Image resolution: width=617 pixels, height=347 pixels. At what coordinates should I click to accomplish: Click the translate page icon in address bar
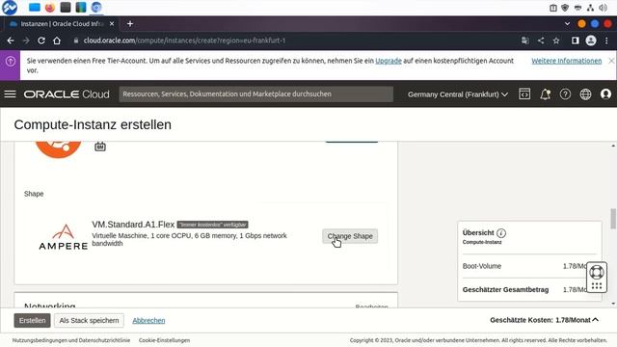click(x=524, y=40)
